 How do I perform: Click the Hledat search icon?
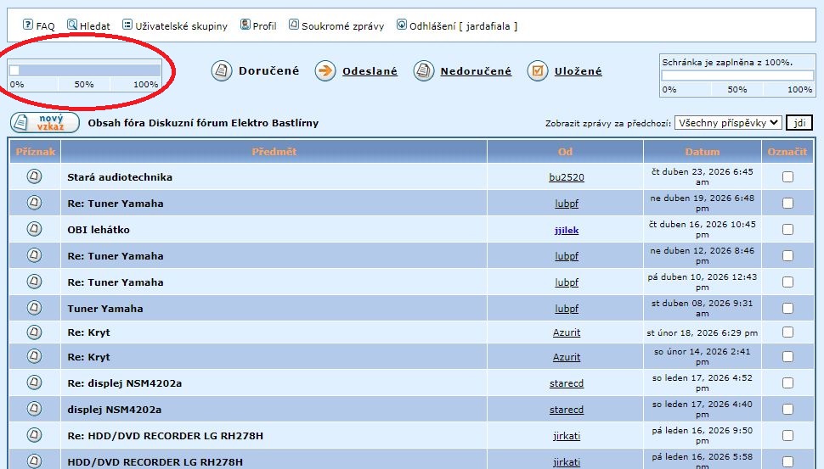pos(72,25)
